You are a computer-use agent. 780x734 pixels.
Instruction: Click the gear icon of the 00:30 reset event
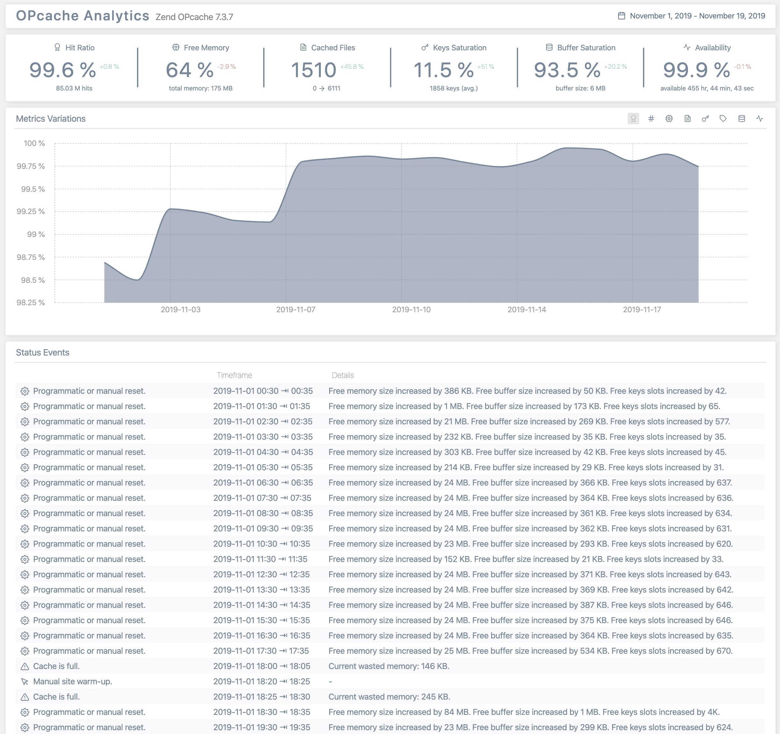coord(25,391)
